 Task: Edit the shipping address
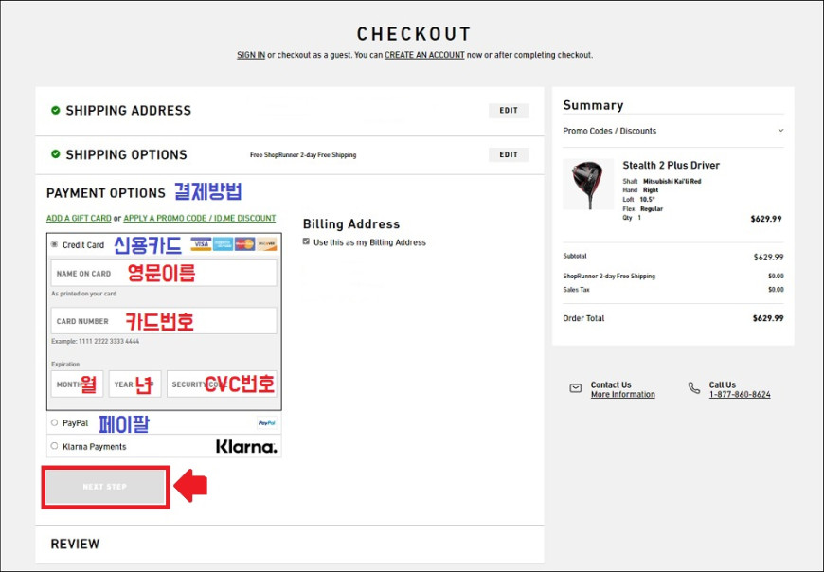pyautogui.click(x=509, y=110)
